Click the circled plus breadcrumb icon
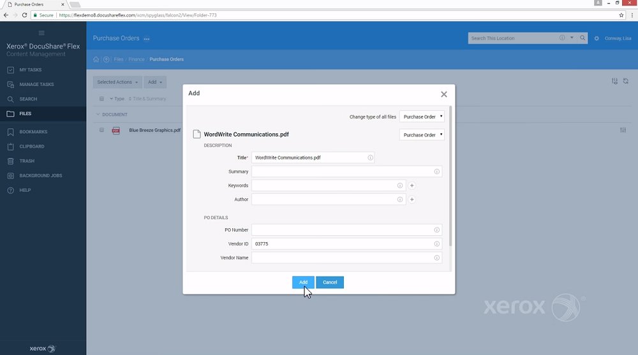This screenshot has width=638, height=355. [106, 59]
